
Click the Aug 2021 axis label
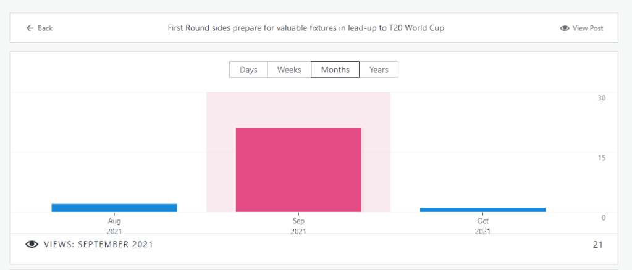[114, 226]
